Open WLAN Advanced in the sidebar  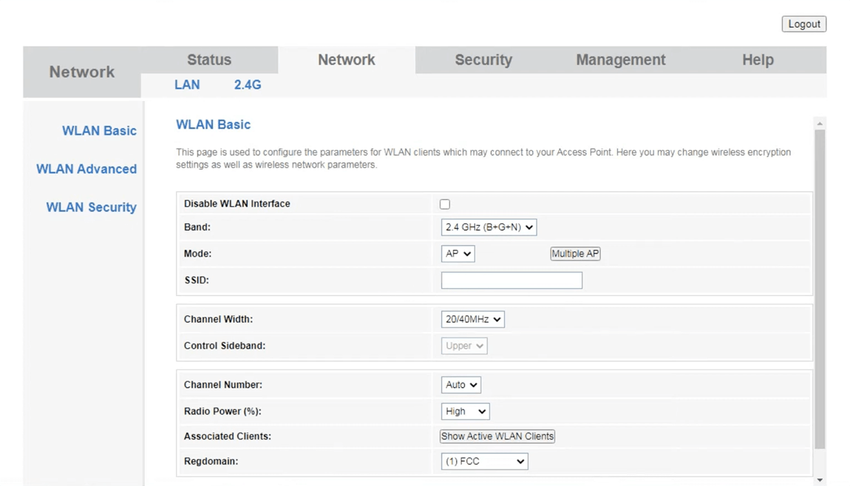(87, 169)
